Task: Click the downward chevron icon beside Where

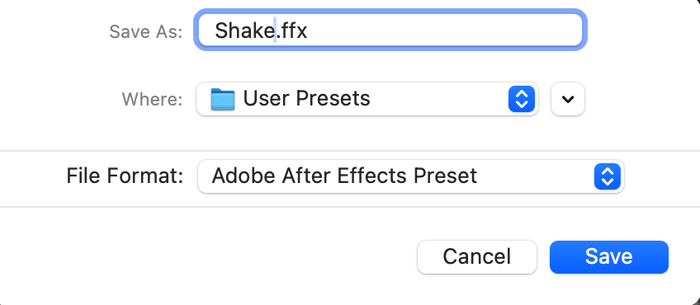Action: coord(568,99)
